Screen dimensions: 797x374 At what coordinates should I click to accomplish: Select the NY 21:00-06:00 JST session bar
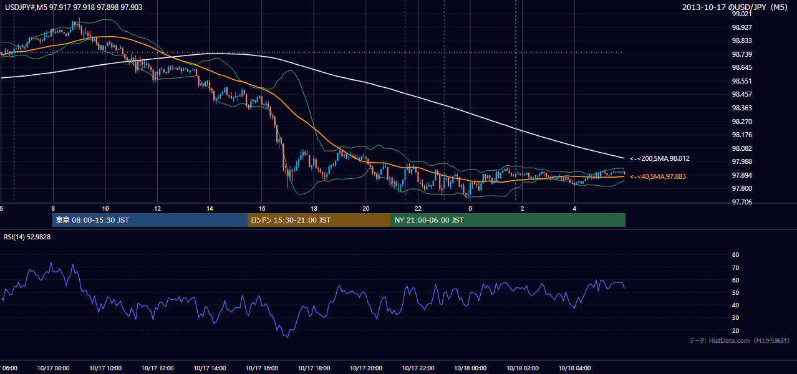tap(508, 220)
